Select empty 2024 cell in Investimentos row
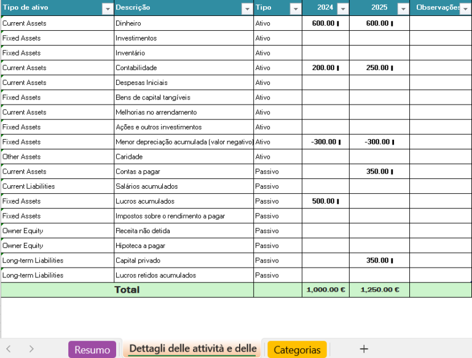This screenshot has width=472, height=358. tap(326, 38)
